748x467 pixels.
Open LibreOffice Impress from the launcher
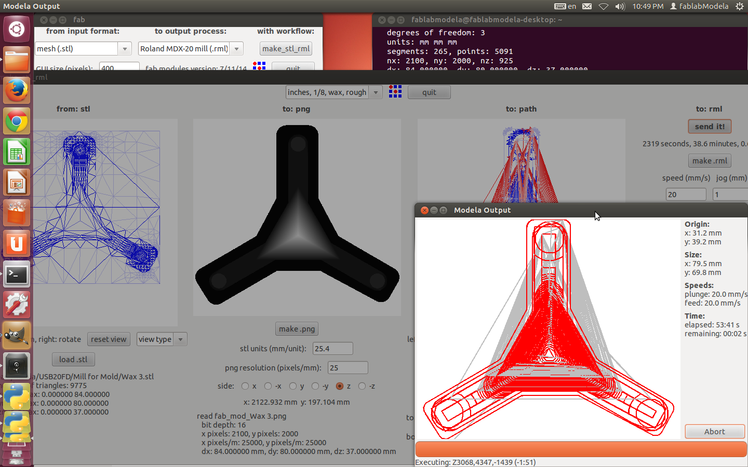pos(17,183)
